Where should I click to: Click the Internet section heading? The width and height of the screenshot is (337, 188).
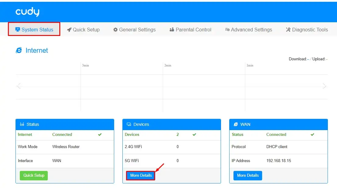tap(37, 50)
